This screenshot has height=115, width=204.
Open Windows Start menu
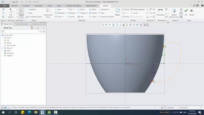click(3, 112)
